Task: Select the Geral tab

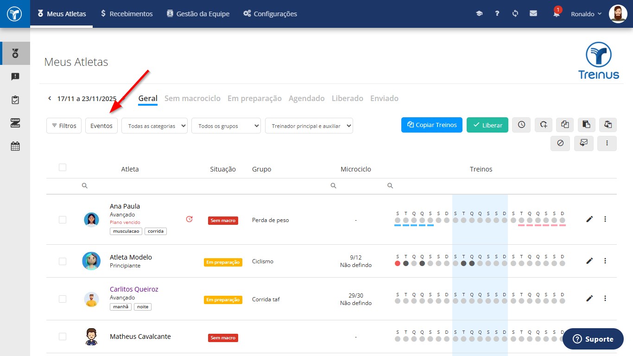Action: click(x=148, y=98)
